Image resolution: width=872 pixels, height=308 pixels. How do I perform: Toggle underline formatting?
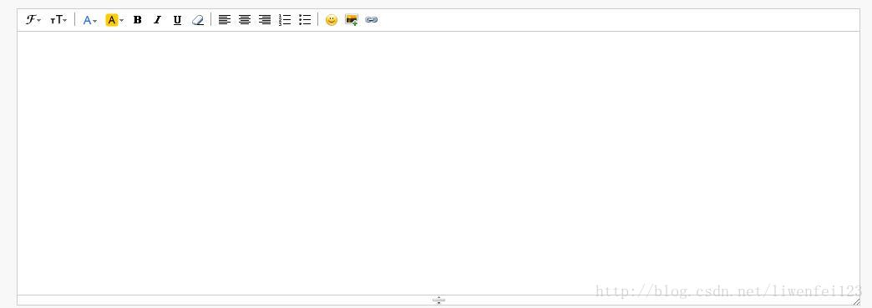click(177, 20)
